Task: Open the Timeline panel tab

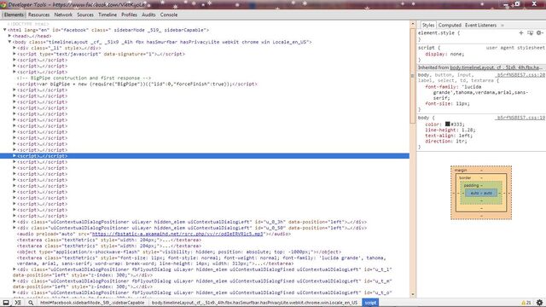Action: [x=107, y=14]
